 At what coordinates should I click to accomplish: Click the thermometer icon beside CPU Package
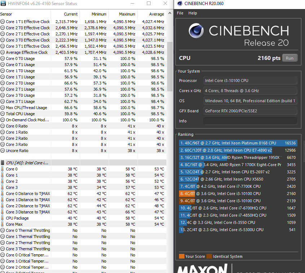pos(3,218)
